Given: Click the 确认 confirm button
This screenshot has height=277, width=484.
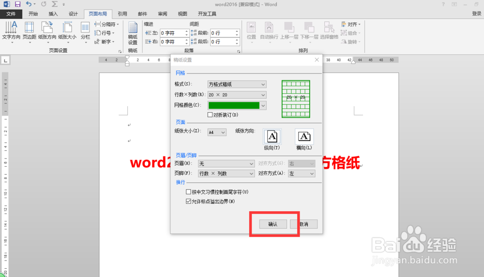Looking at the screenshot, I should [x=273, y=224].
